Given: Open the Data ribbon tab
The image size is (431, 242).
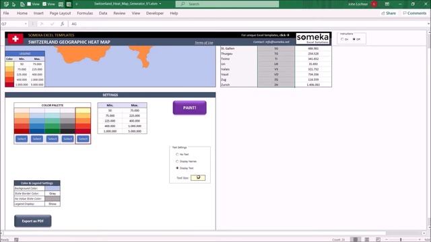Looking at the screenshot, I should tap(103, 13).
